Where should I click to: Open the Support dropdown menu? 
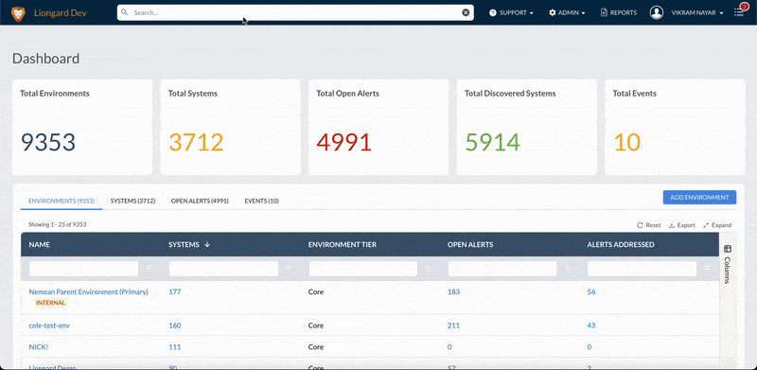click(511, 12)
